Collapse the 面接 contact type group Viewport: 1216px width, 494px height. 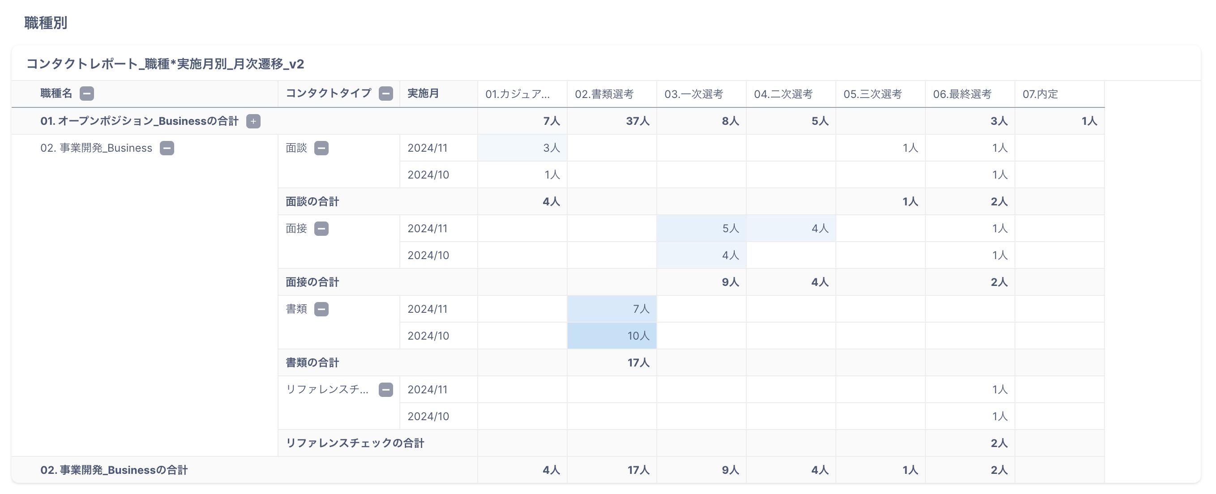[321, 229]
